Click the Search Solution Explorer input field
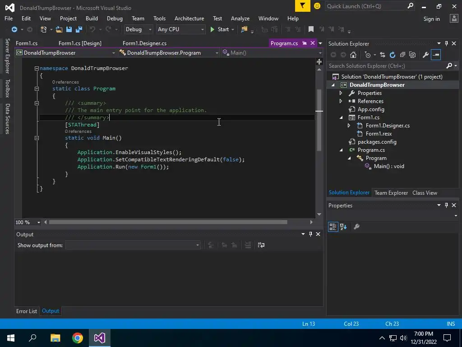 coord(387,66)
